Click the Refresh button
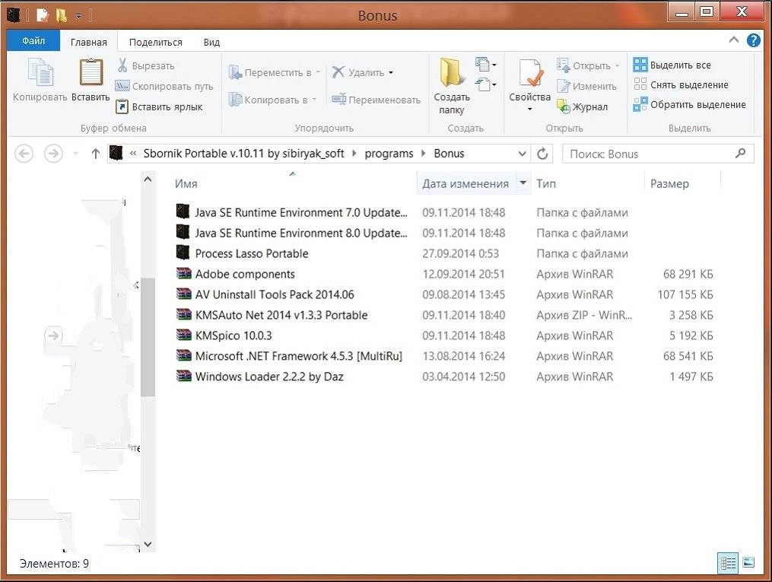 (542, 154)
